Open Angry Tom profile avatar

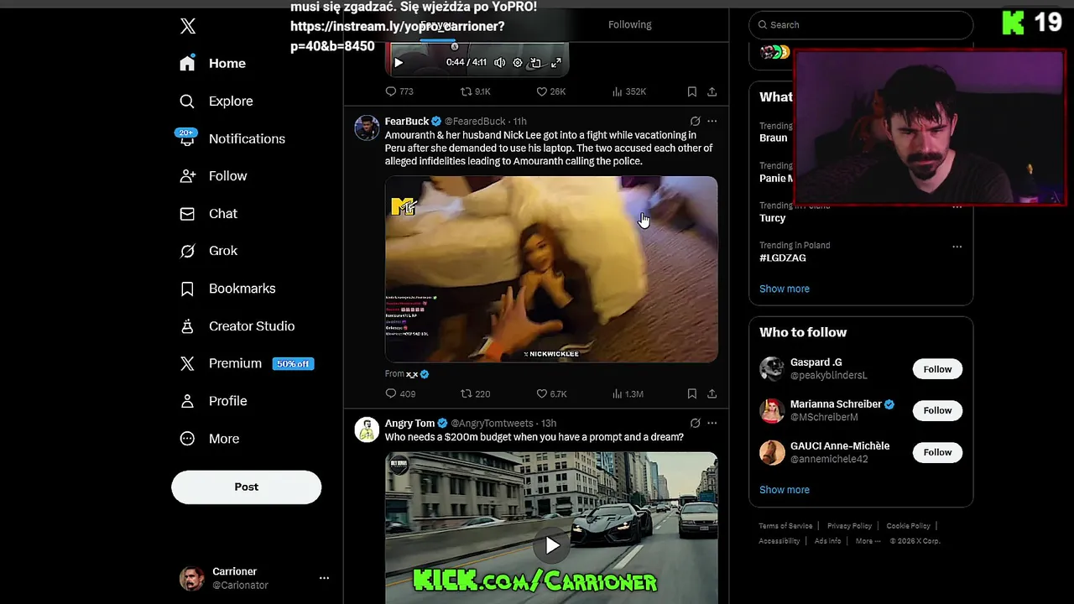(x=367, y=430)
